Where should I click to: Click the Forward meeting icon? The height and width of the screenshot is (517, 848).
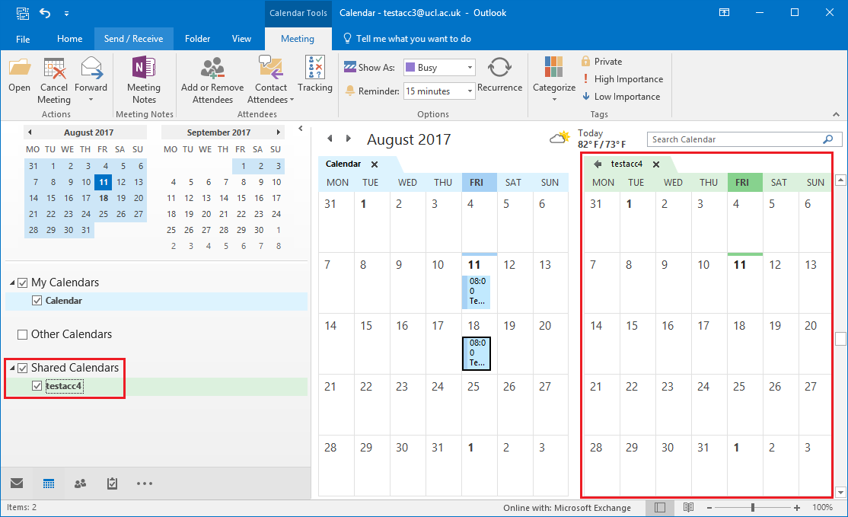coord(91,68)
